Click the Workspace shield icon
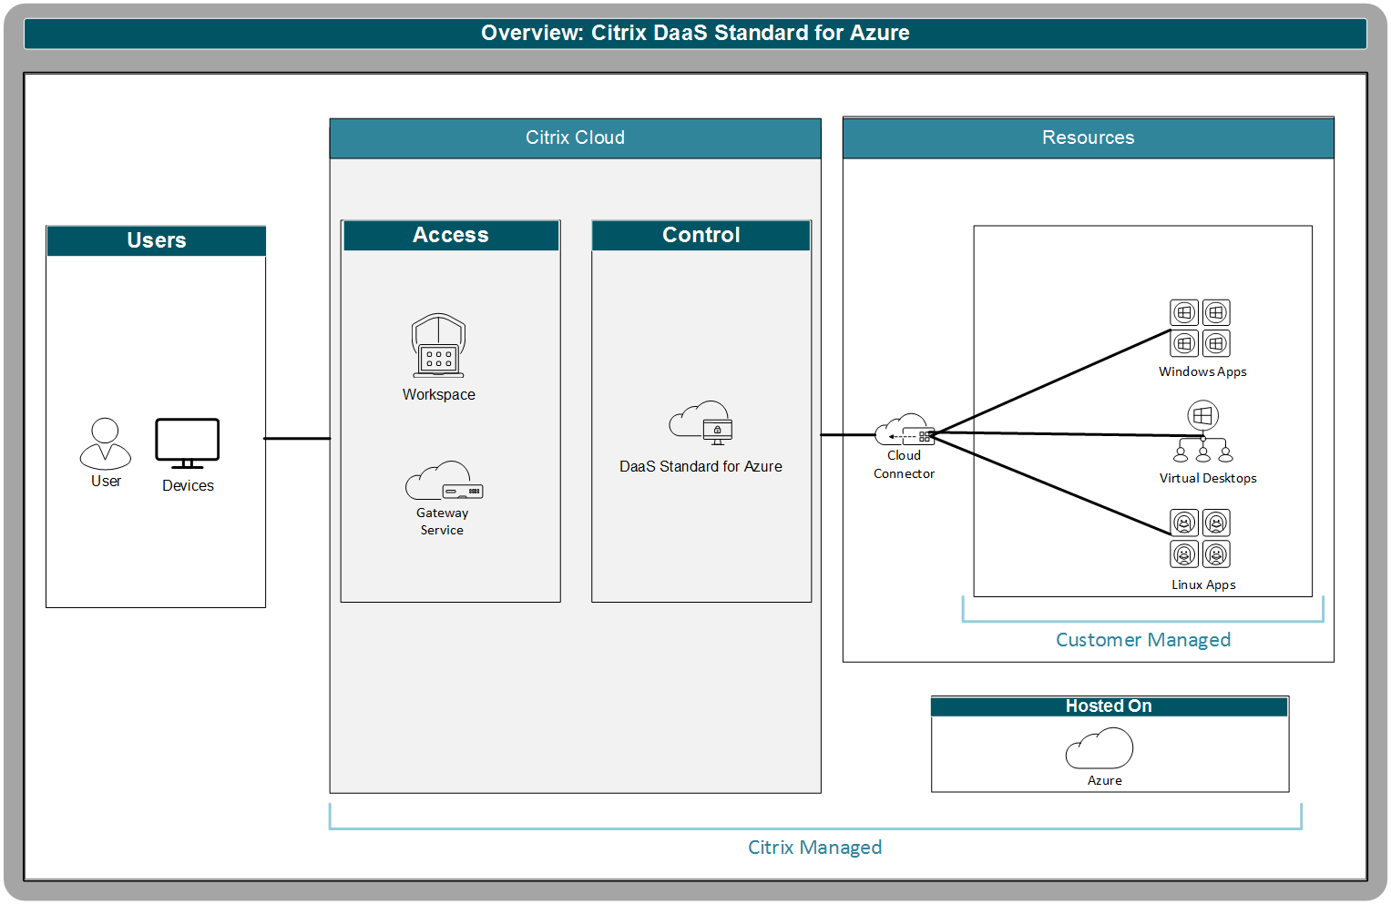 tap(439, 346)
